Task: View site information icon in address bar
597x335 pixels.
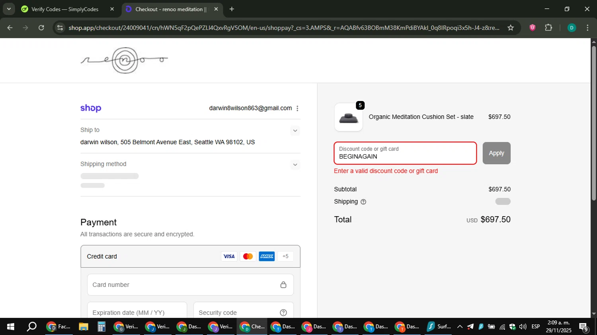Action: click(60, 28)
